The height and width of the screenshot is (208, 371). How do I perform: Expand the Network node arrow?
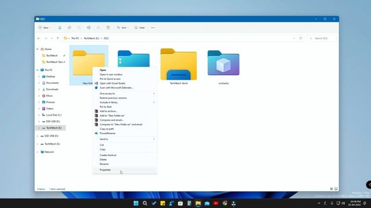click(37, 152)
